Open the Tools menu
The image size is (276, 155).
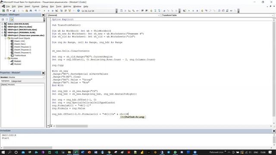click(59, 6)
